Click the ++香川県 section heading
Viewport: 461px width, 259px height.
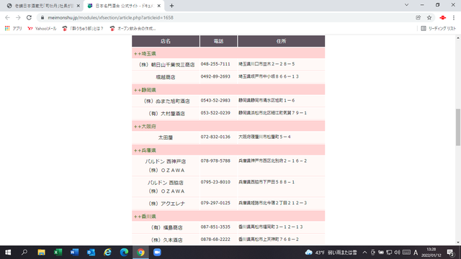[x=145, y=217]
